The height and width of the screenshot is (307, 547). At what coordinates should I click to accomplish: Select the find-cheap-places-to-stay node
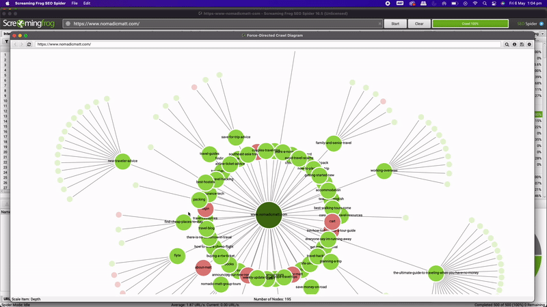(183, 222)
